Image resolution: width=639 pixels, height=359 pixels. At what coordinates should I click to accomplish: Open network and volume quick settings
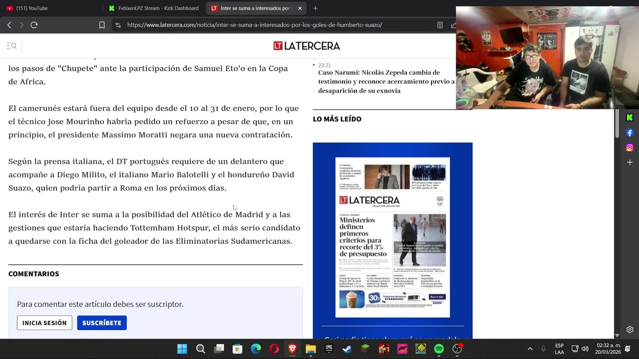580,349
